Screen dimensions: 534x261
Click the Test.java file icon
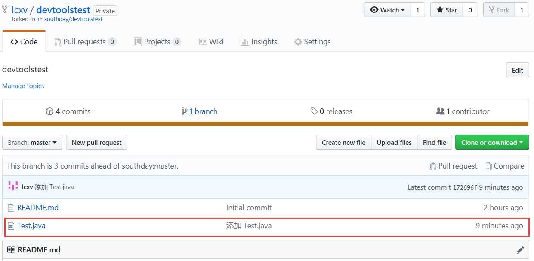(x=11, y=226)
